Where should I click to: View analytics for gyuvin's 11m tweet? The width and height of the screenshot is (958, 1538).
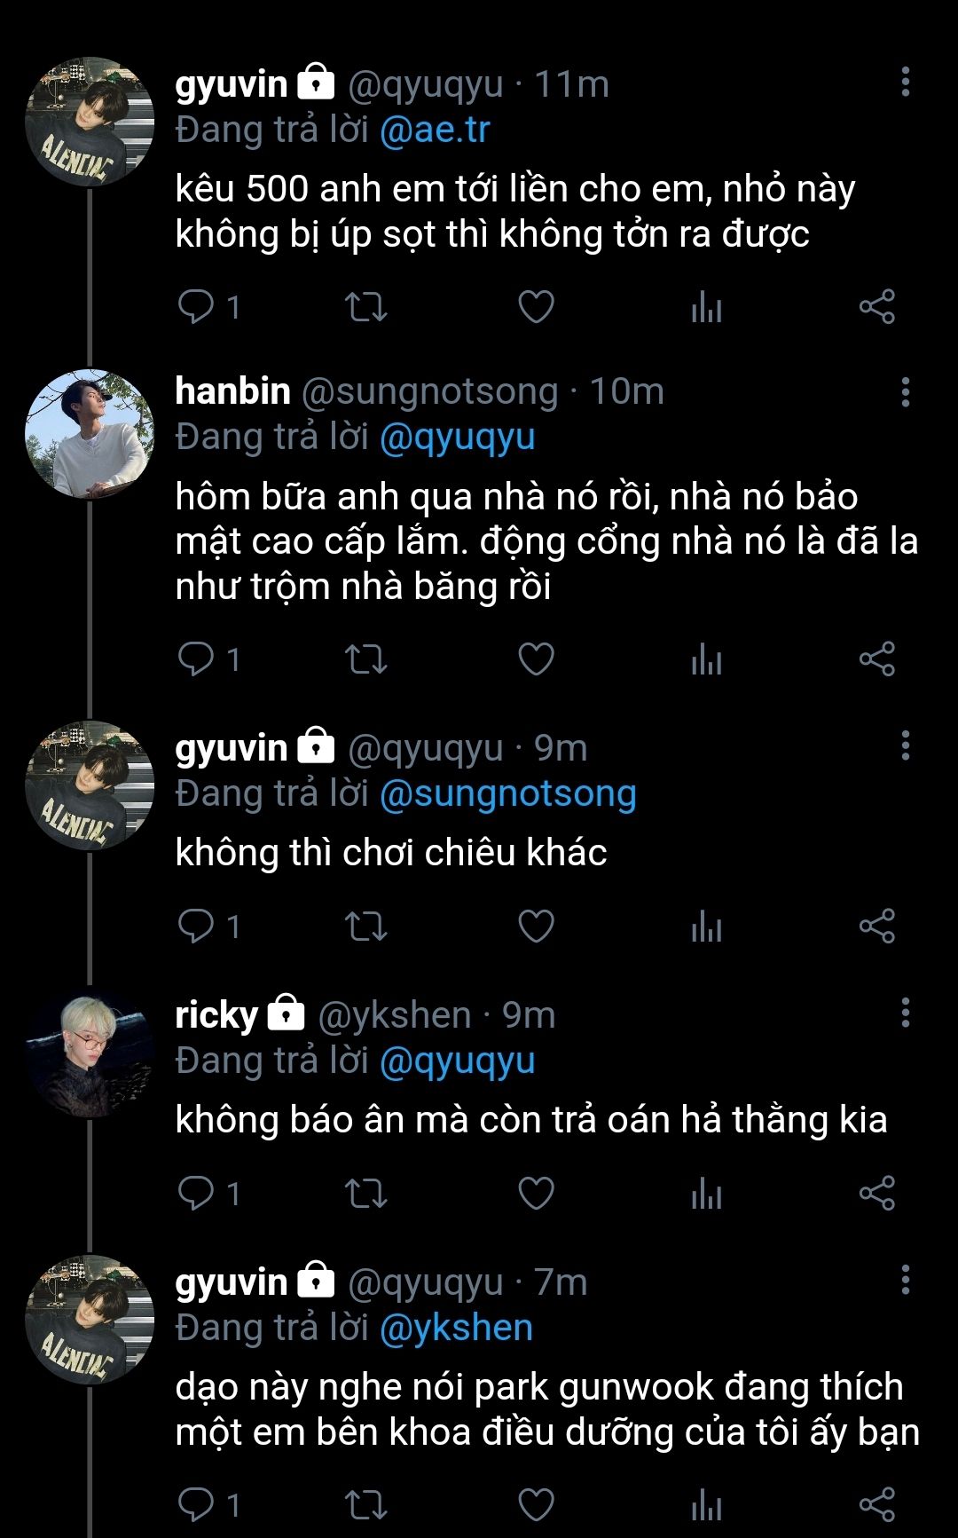coord(706,307)
